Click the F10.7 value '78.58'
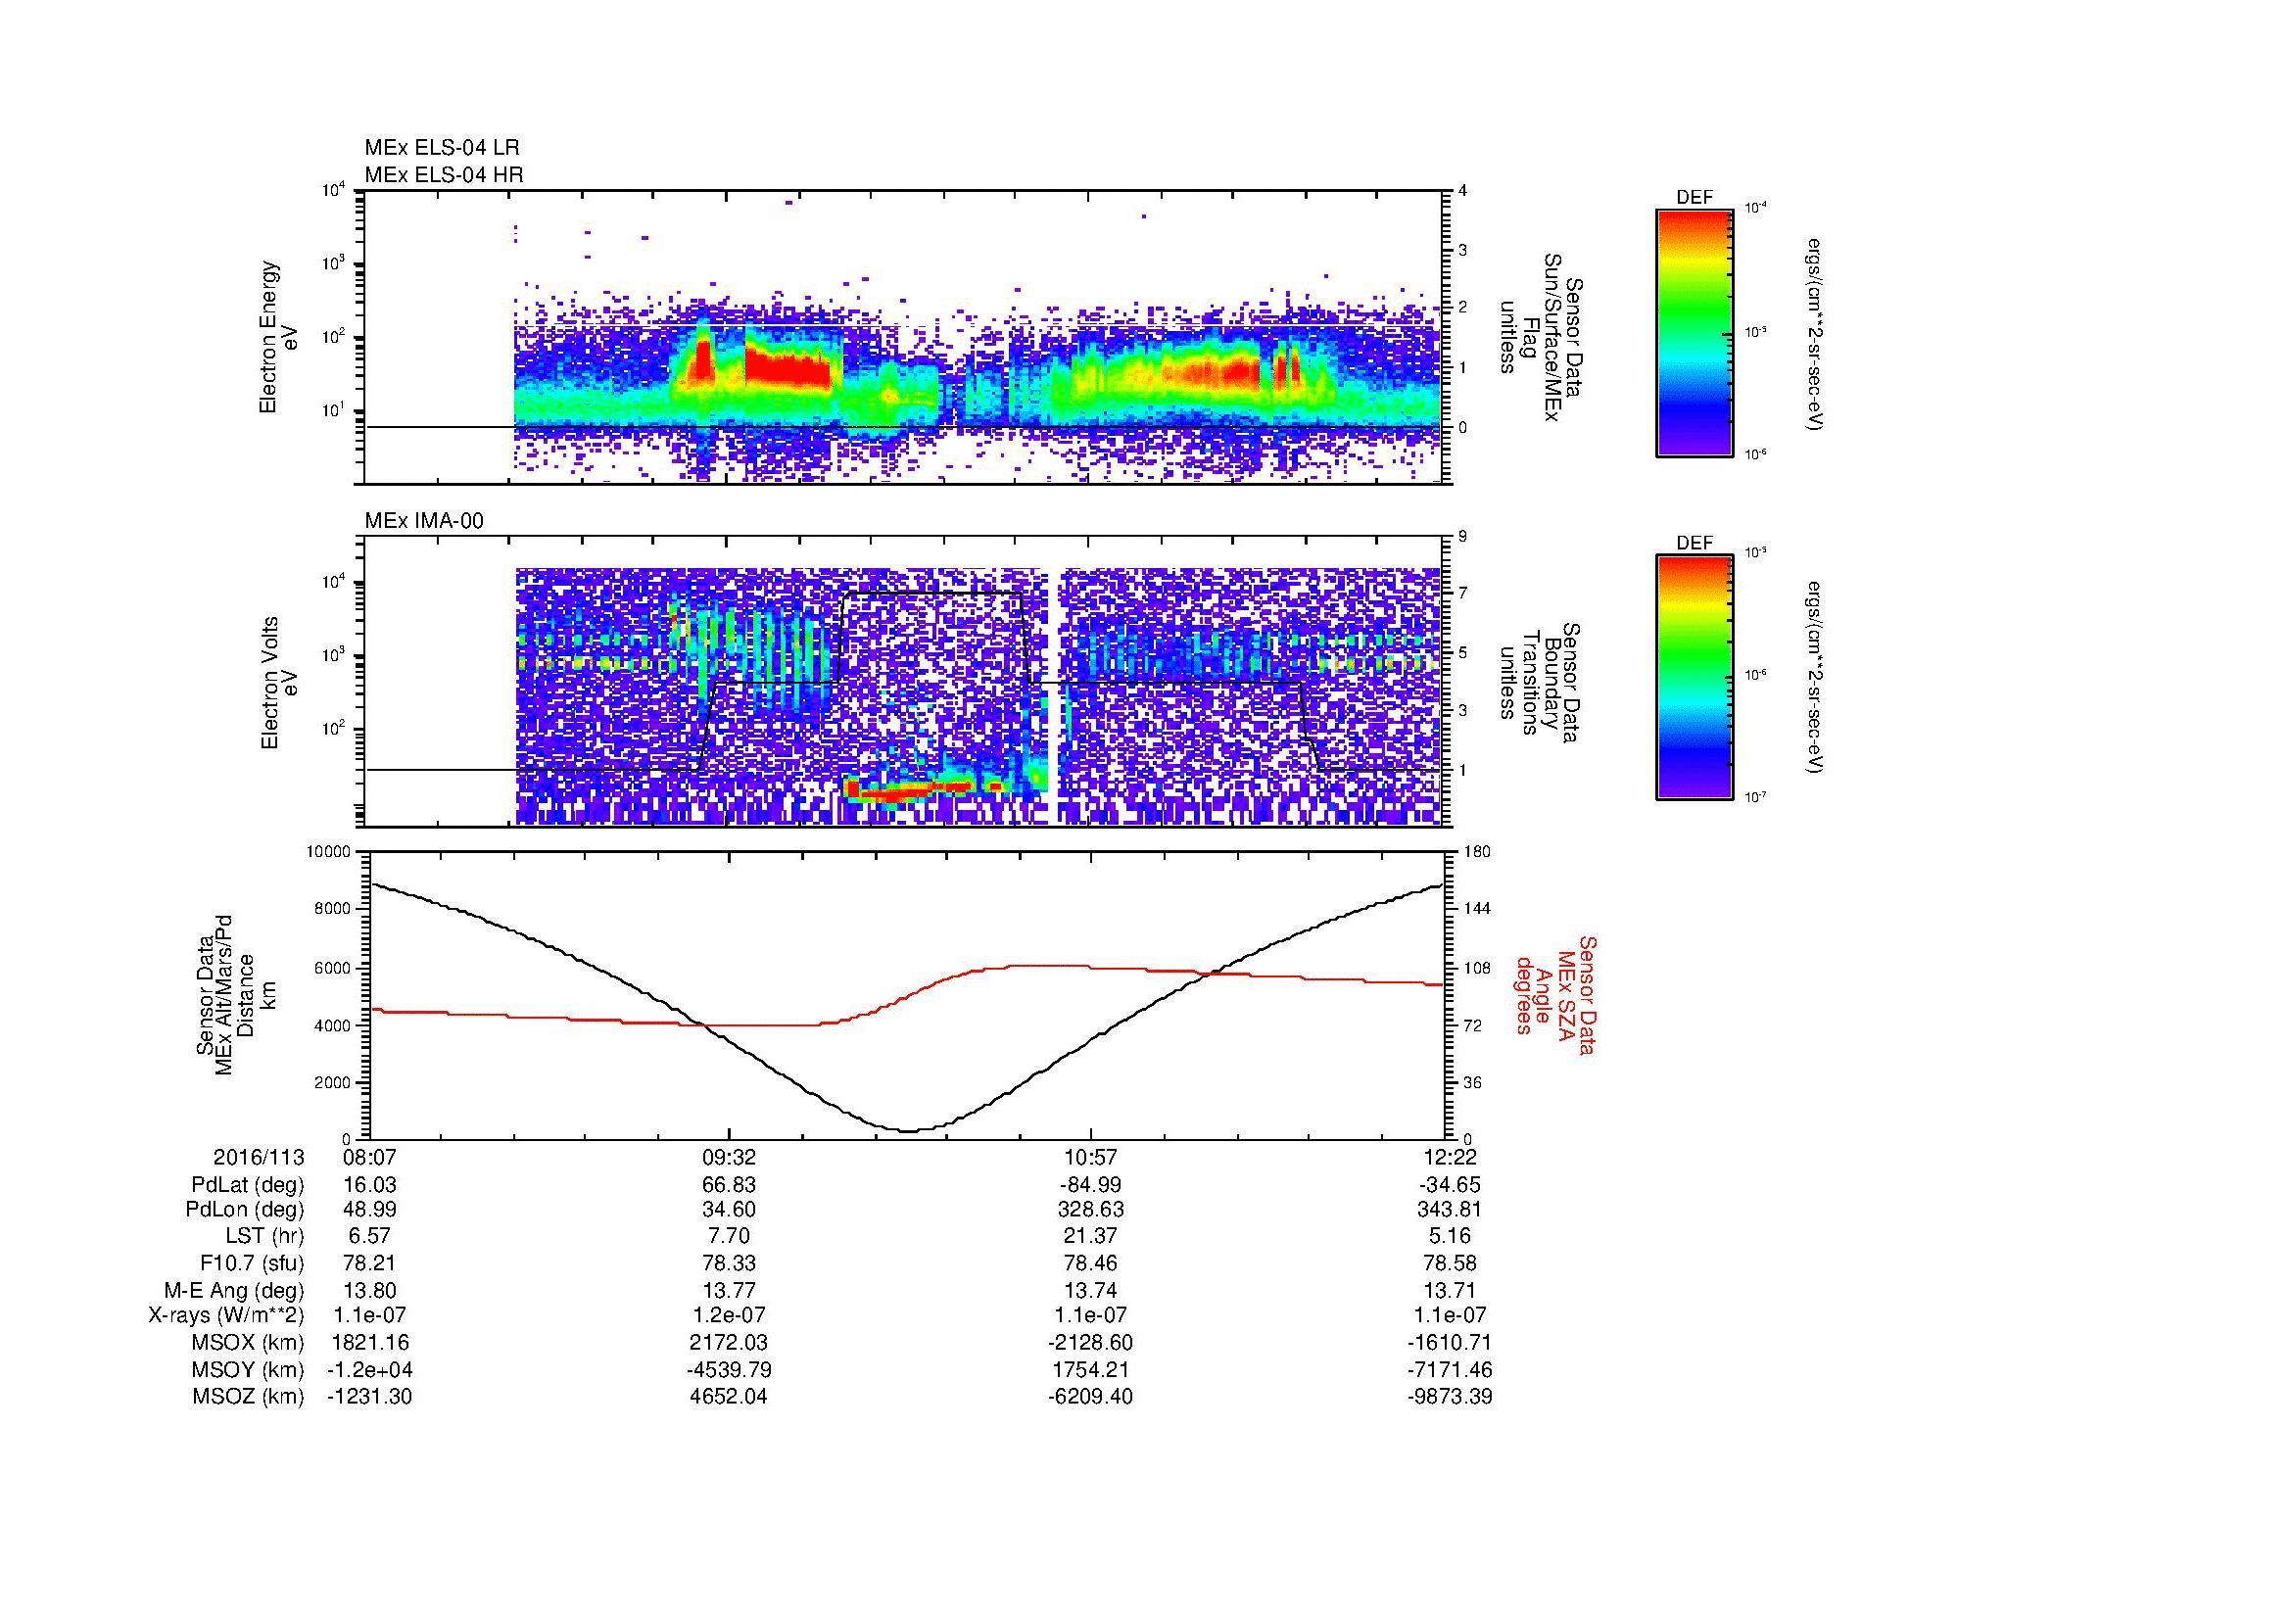Image resolution: width=2291 pixels, height=1619 pixels. click(1452, 1262)
